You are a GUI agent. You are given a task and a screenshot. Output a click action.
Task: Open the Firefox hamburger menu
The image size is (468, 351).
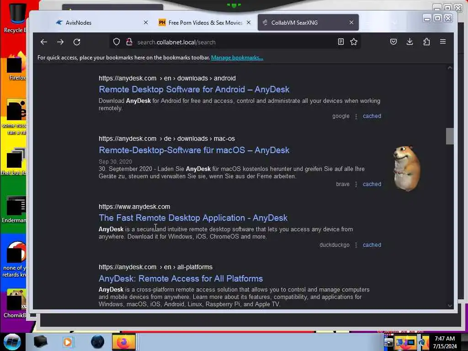[x=442, y=42]
